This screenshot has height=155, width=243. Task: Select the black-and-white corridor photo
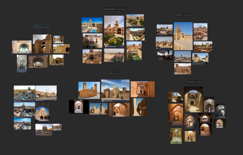coord(220,110)
